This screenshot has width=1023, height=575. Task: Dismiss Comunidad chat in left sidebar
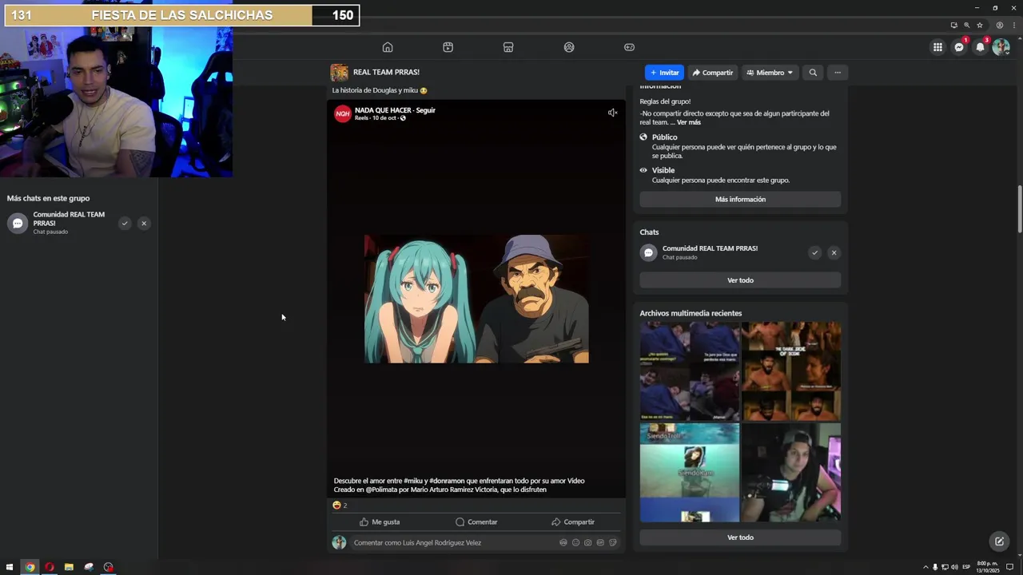[x=144, y=224]
